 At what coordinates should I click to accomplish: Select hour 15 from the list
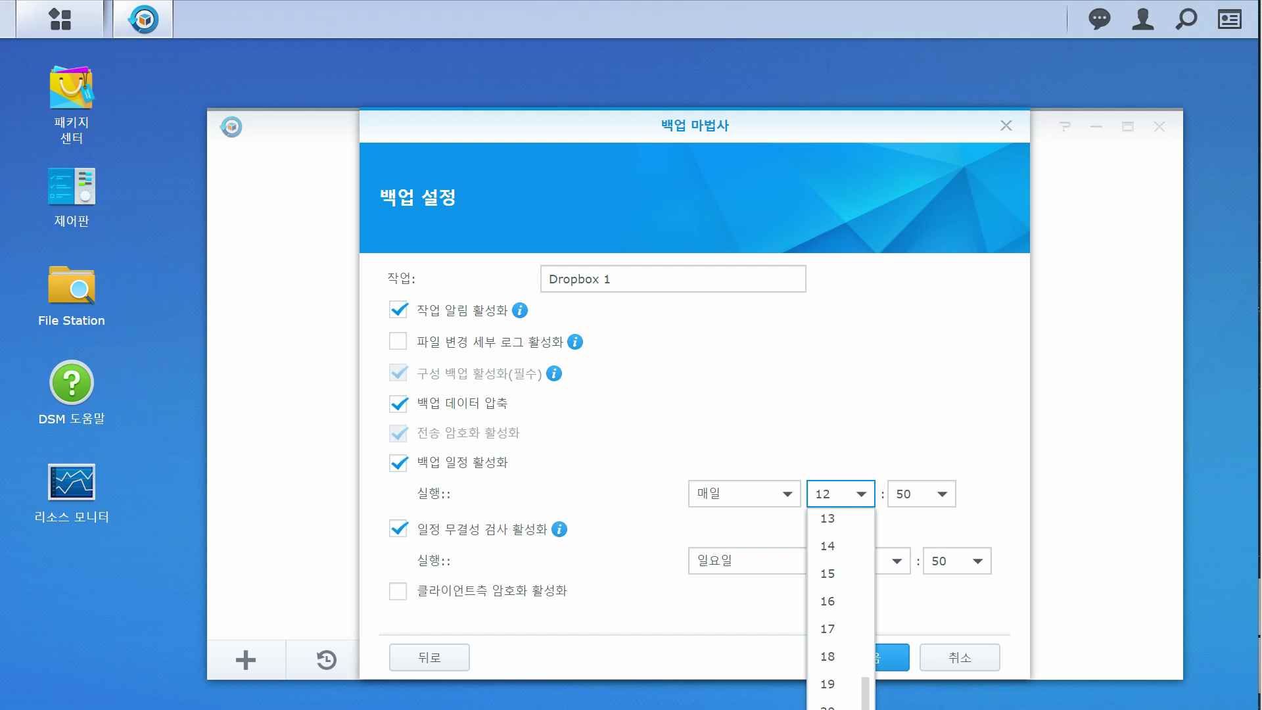pyautogui.click(x=828, y=574)
